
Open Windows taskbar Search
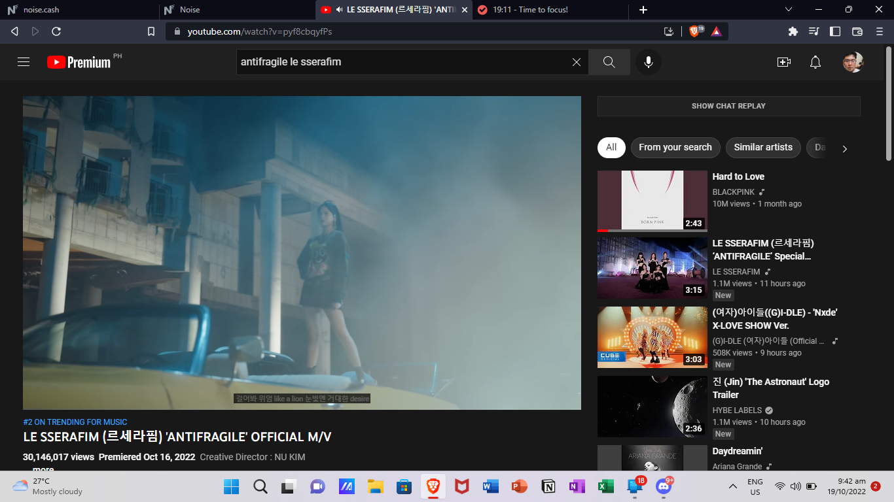point(260,486)
